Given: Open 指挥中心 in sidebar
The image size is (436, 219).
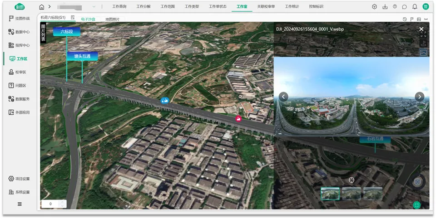Looking at the screenshot, I should pyautogui.click(x=19, y=45).
